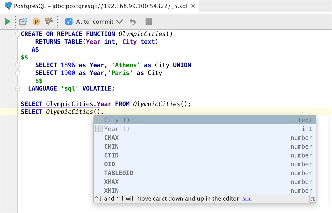
Task: Open the query history clock icon
Action: pos(24,22)
